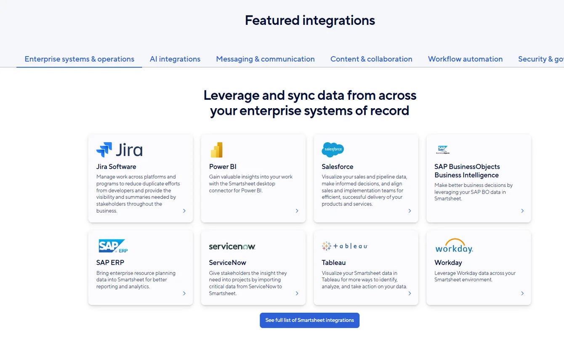
Task: Click the Power BI logo icon
Action: click(216, 150)
